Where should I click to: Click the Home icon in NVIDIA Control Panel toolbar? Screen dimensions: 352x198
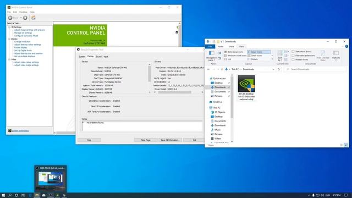tap(34, 18)
